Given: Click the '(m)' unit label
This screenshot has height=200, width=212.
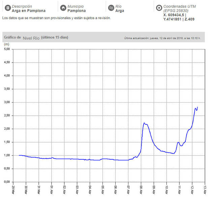Looking at the screenshot, I should tap(6, 44).
